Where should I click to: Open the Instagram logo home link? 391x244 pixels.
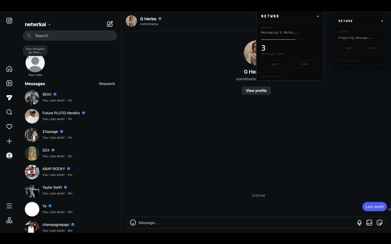coord(9,21)
